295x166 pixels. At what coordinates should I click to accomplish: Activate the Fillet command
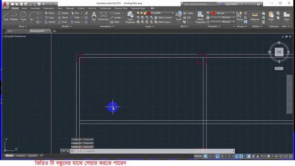coord(75,18)
